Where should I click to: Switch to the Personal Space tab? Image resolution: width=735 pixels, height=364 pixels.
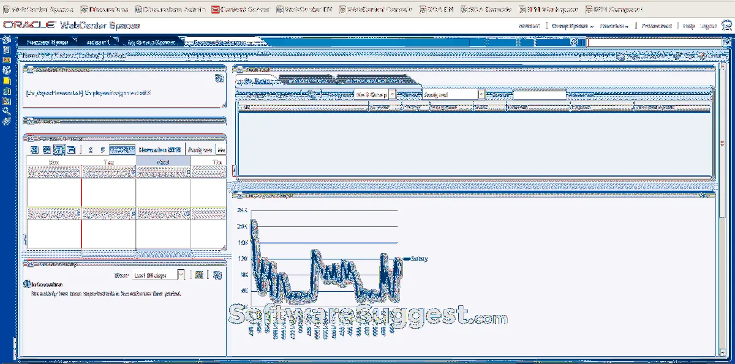pyautogui.click(x=47, y=42)
